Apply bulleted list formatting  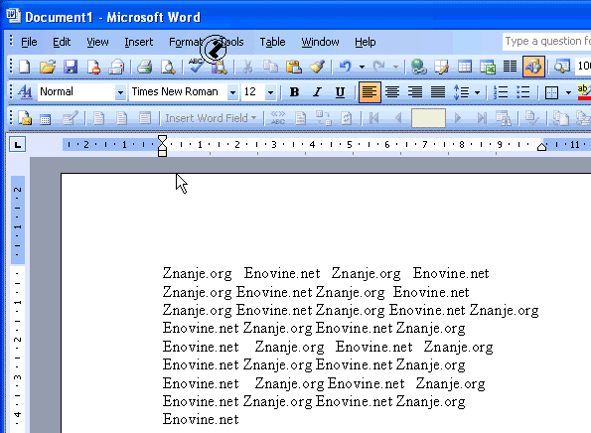tap(523, 92)
